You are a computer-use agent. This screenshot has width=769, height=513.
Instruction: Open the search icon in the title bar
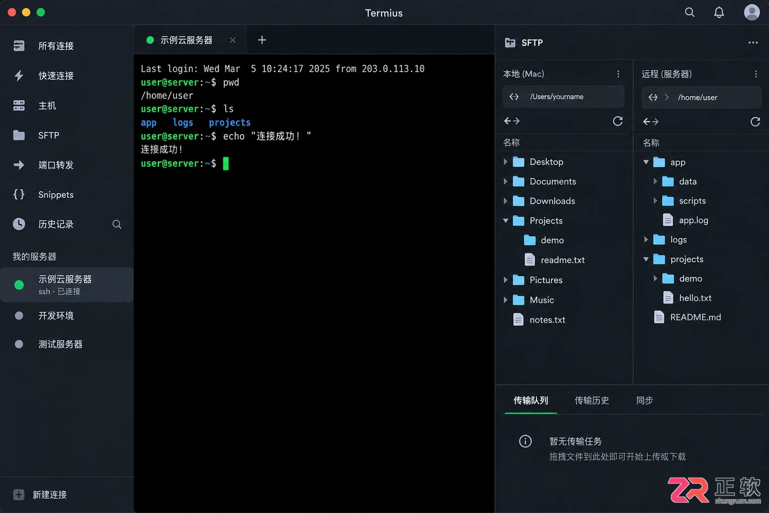pyautogui.click(x=689, y=12)
